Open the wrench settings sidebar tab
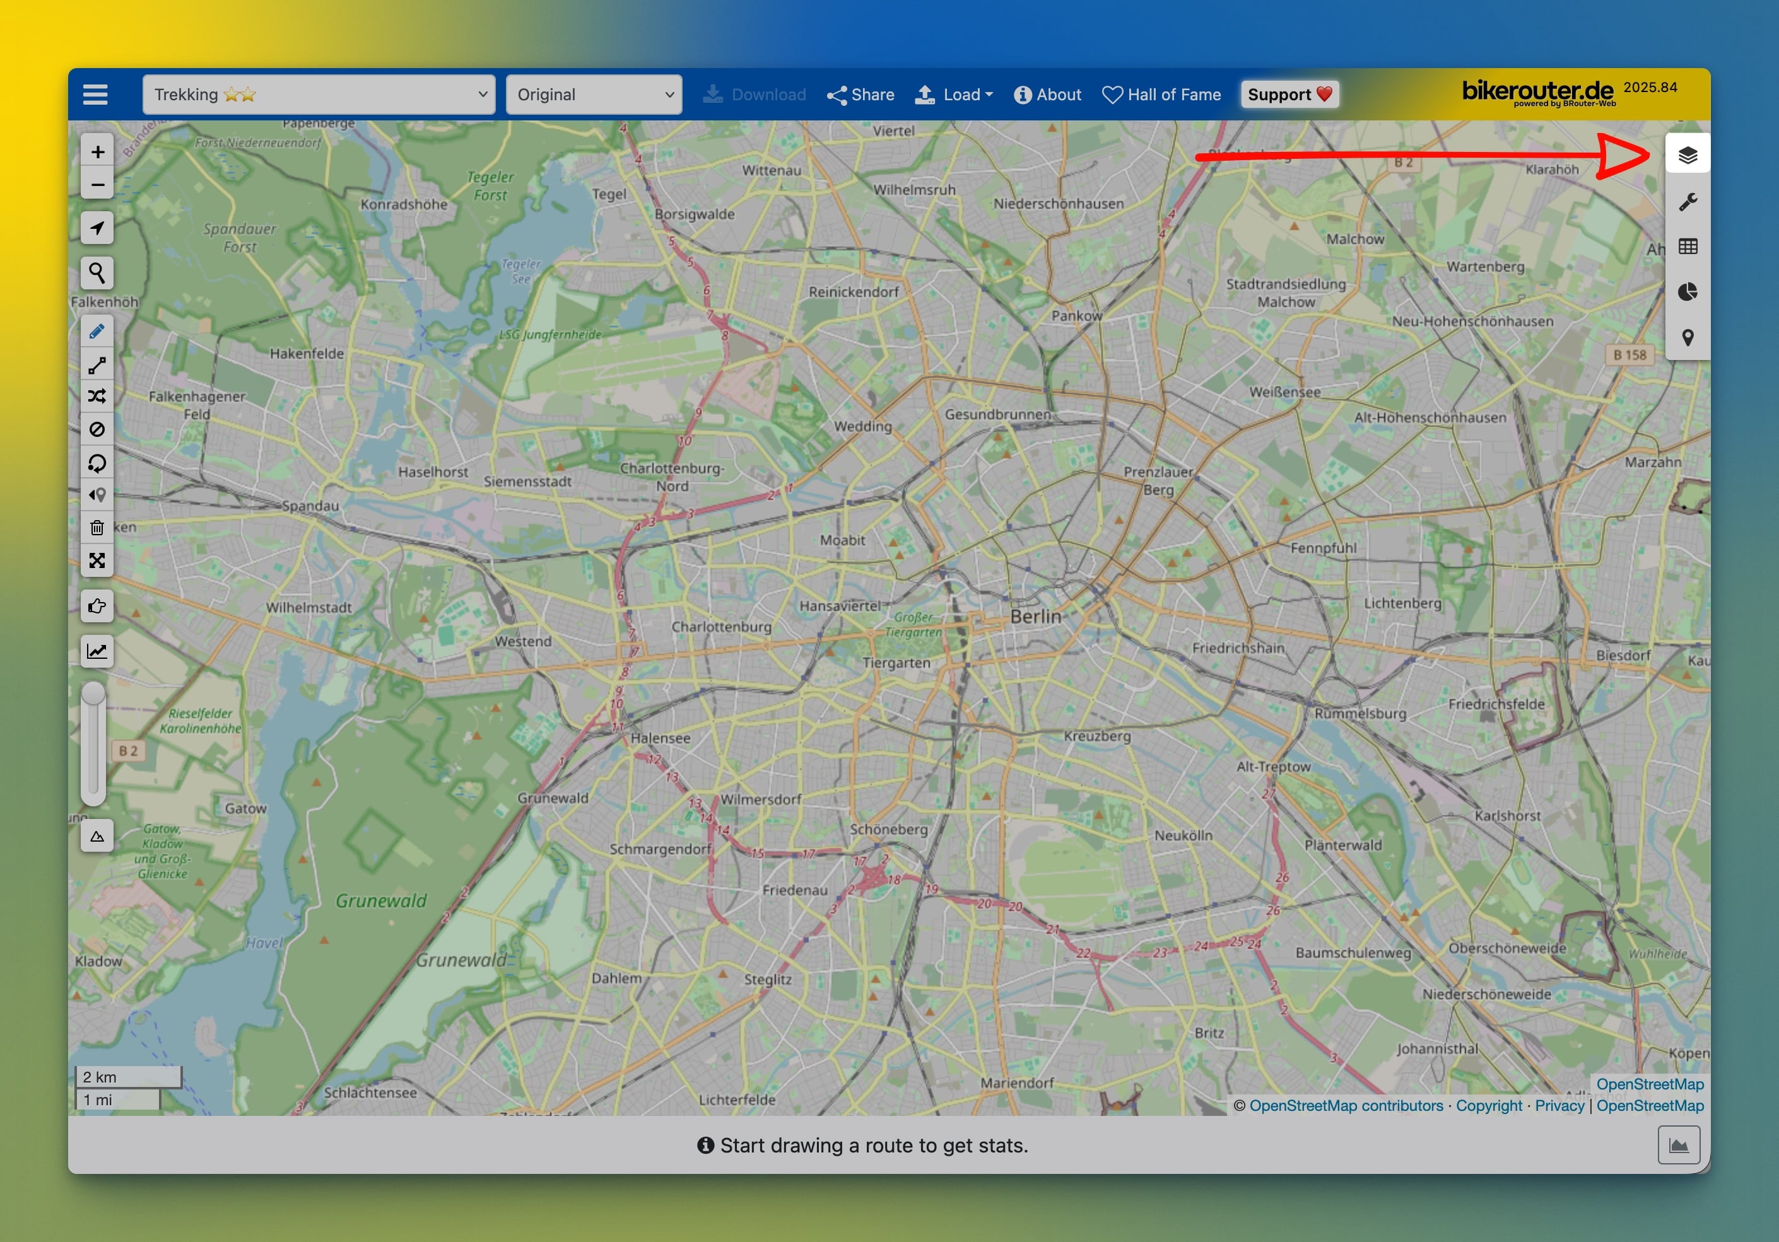This screenshot has height=1242, width=1779. coord(1687,202)
